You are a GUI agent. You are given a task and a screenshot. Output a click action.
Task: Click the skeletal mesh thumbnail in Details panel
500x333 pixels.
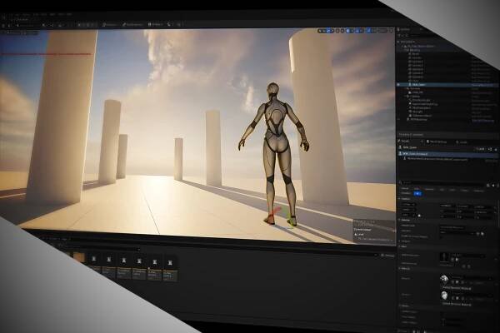445,256
